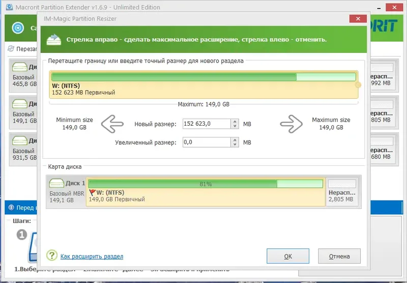Increase the enlarged size with the up arrow

(x=235, y=140)
